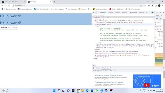Click the box model content dimensions

coord(159,61)
